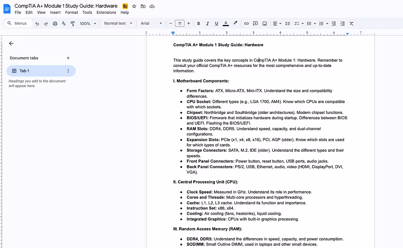The width and height of the screenshot is (403, 248).
Task: Toggle underline formatting
Action: (x=216, y=24)
